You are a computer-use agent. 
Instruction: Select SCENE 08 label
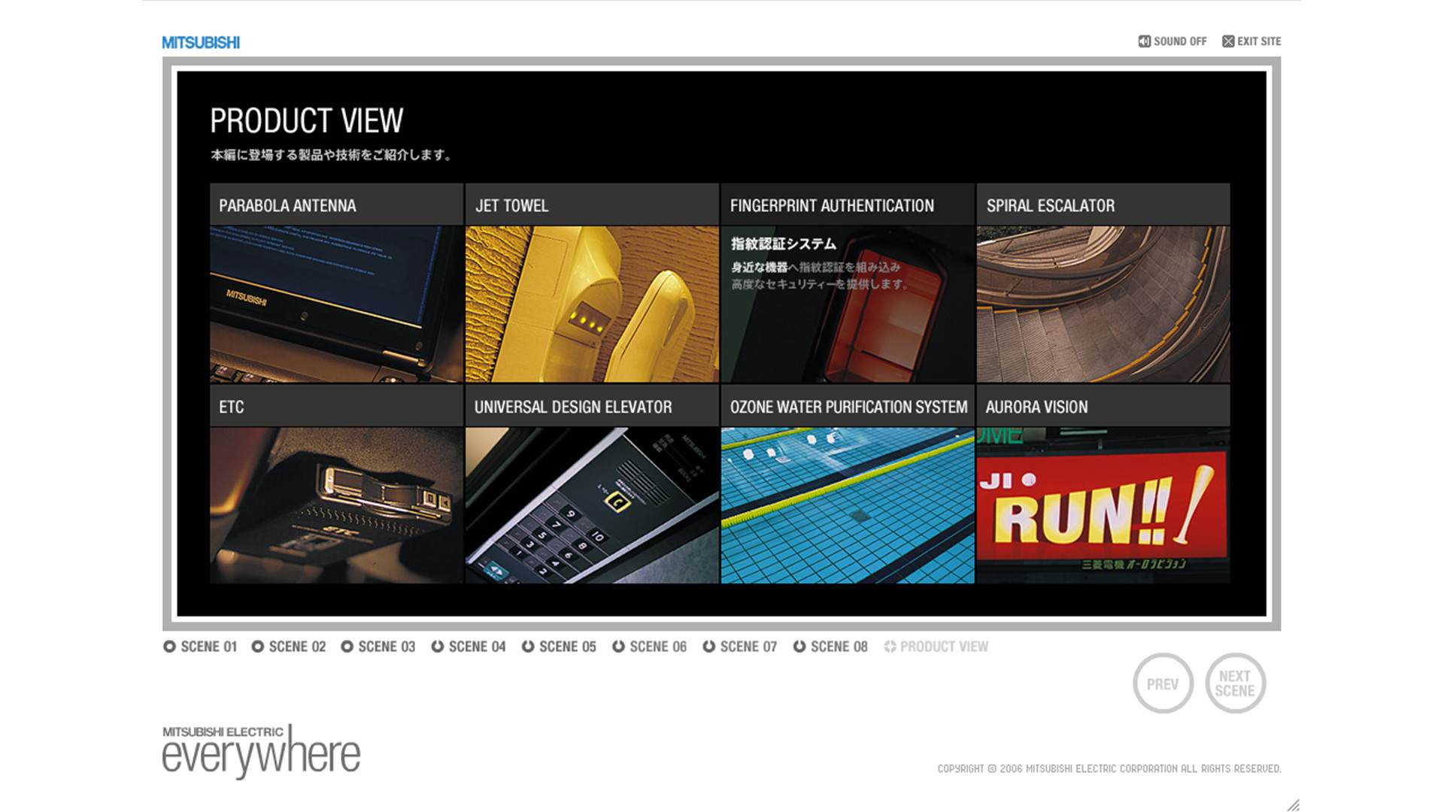[x=839, y=647]
